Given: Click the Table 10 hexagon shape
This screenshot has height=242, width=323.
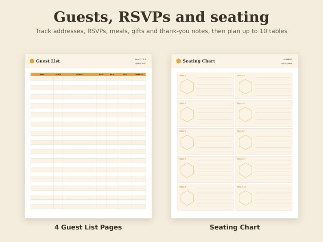Looking at the screenshot, I should pos(245,198).
